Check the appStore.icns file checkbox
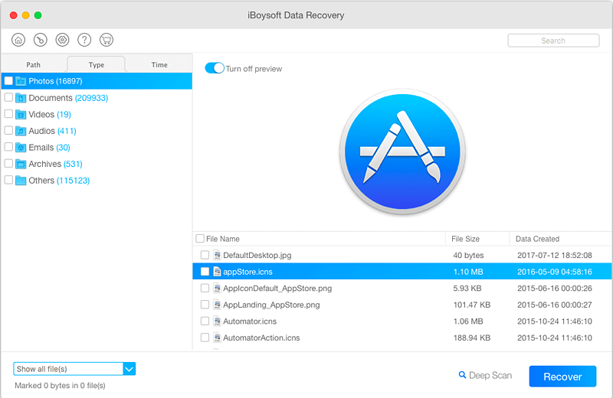This screenshot has width=613, height=398. pos(205,272)
